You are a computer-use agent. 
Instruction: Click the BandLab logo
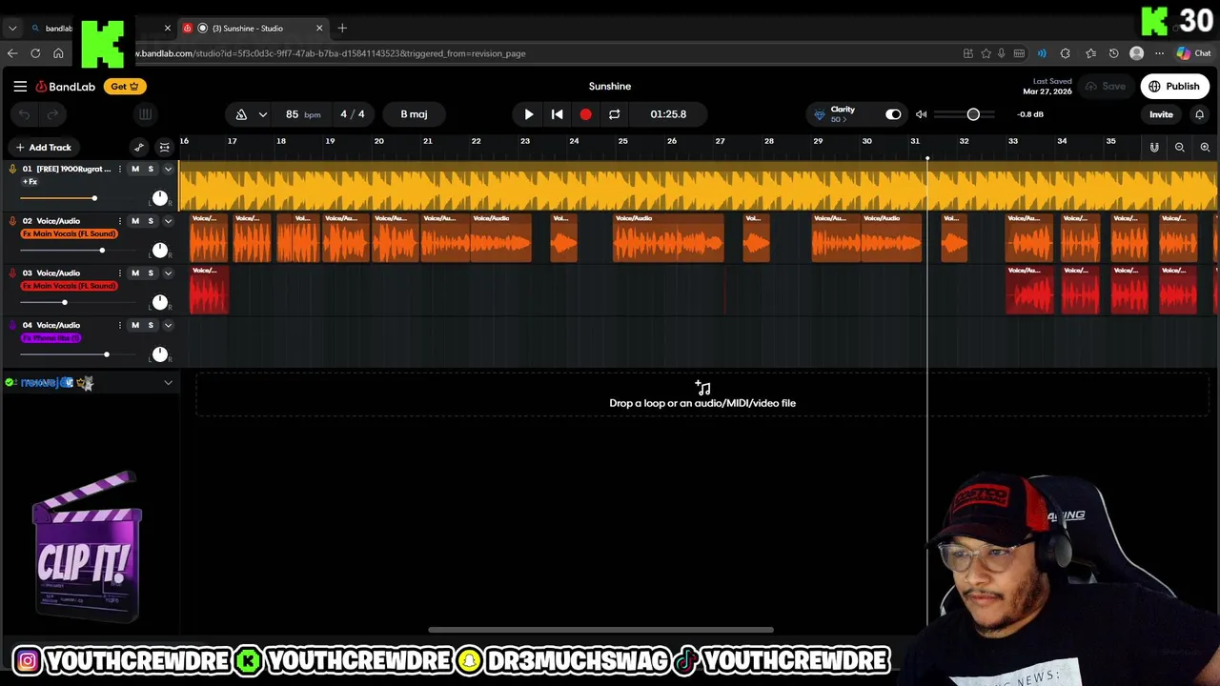click(66, 87)
